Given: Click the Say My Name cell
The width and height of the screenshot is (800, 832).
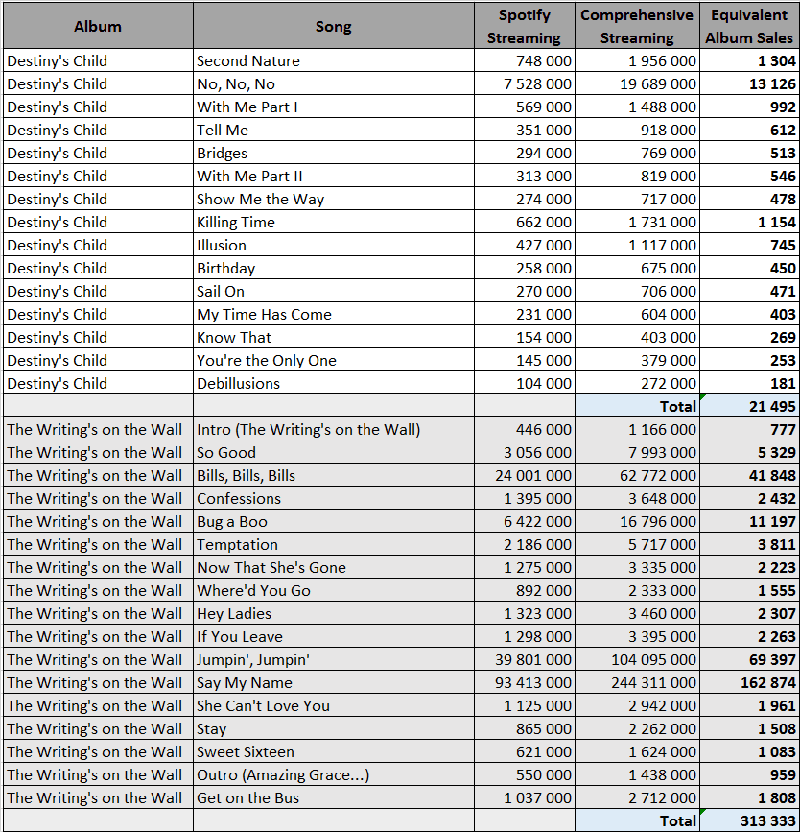Looking at the screenshot, I should click(334, 682).
